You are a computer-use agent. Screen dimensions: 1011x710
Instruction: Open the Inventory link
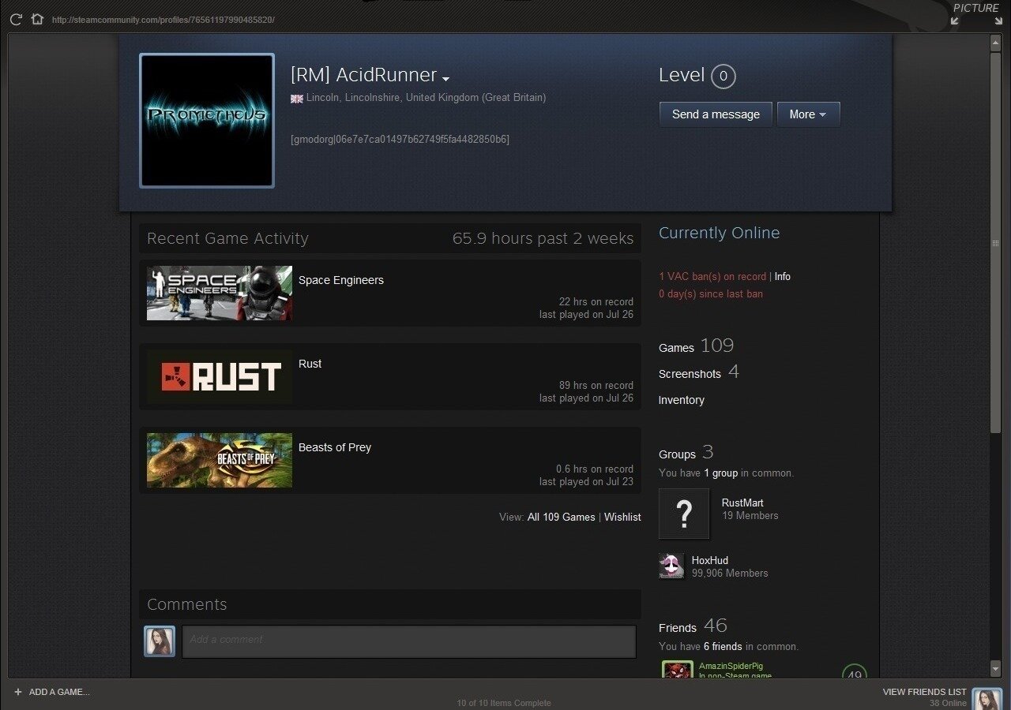(x=681, y=400)
